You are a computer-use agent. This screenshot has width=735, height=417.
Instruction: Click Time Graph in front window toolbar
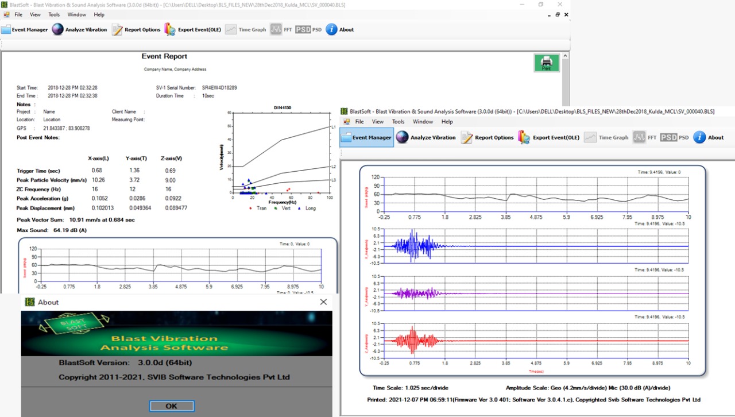click(606, 137)
